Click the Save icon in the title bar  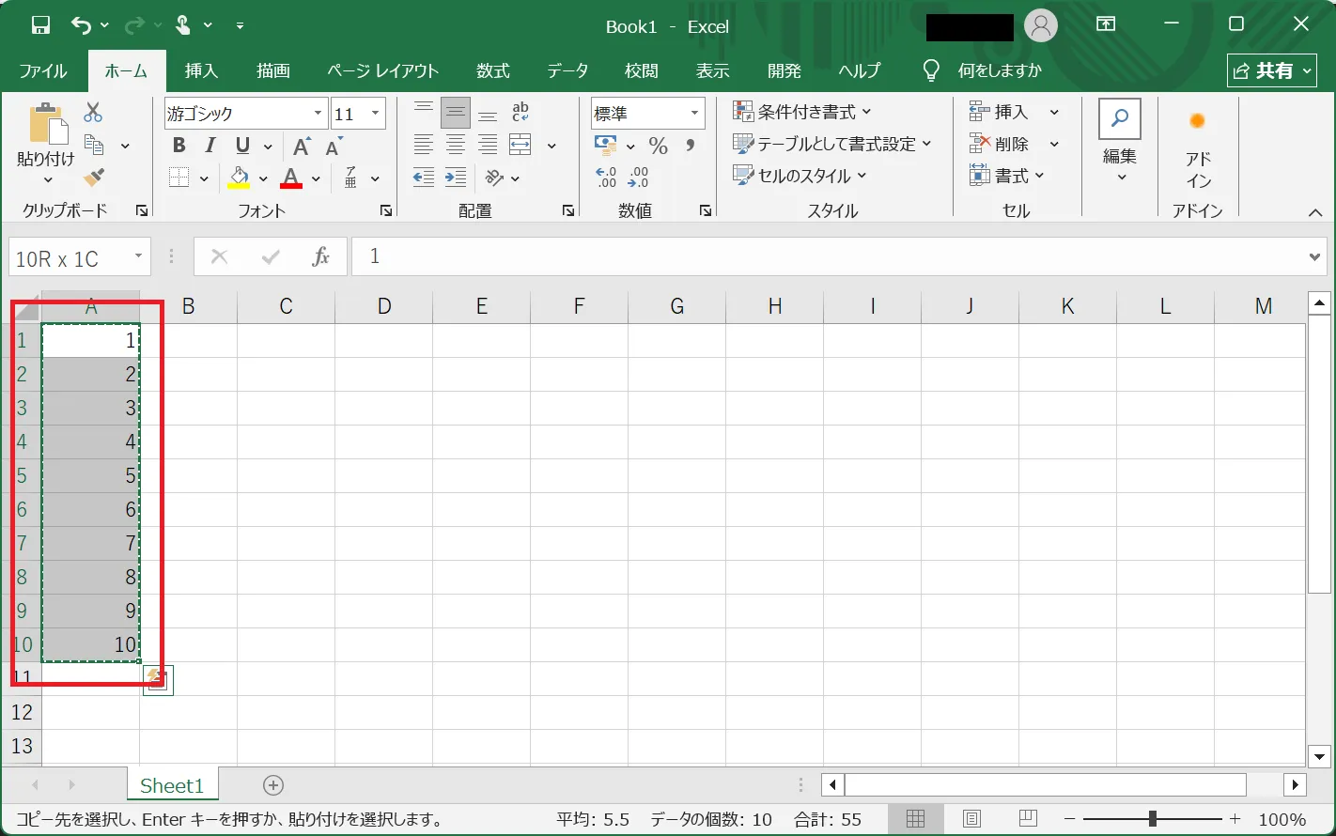[40, 25]
